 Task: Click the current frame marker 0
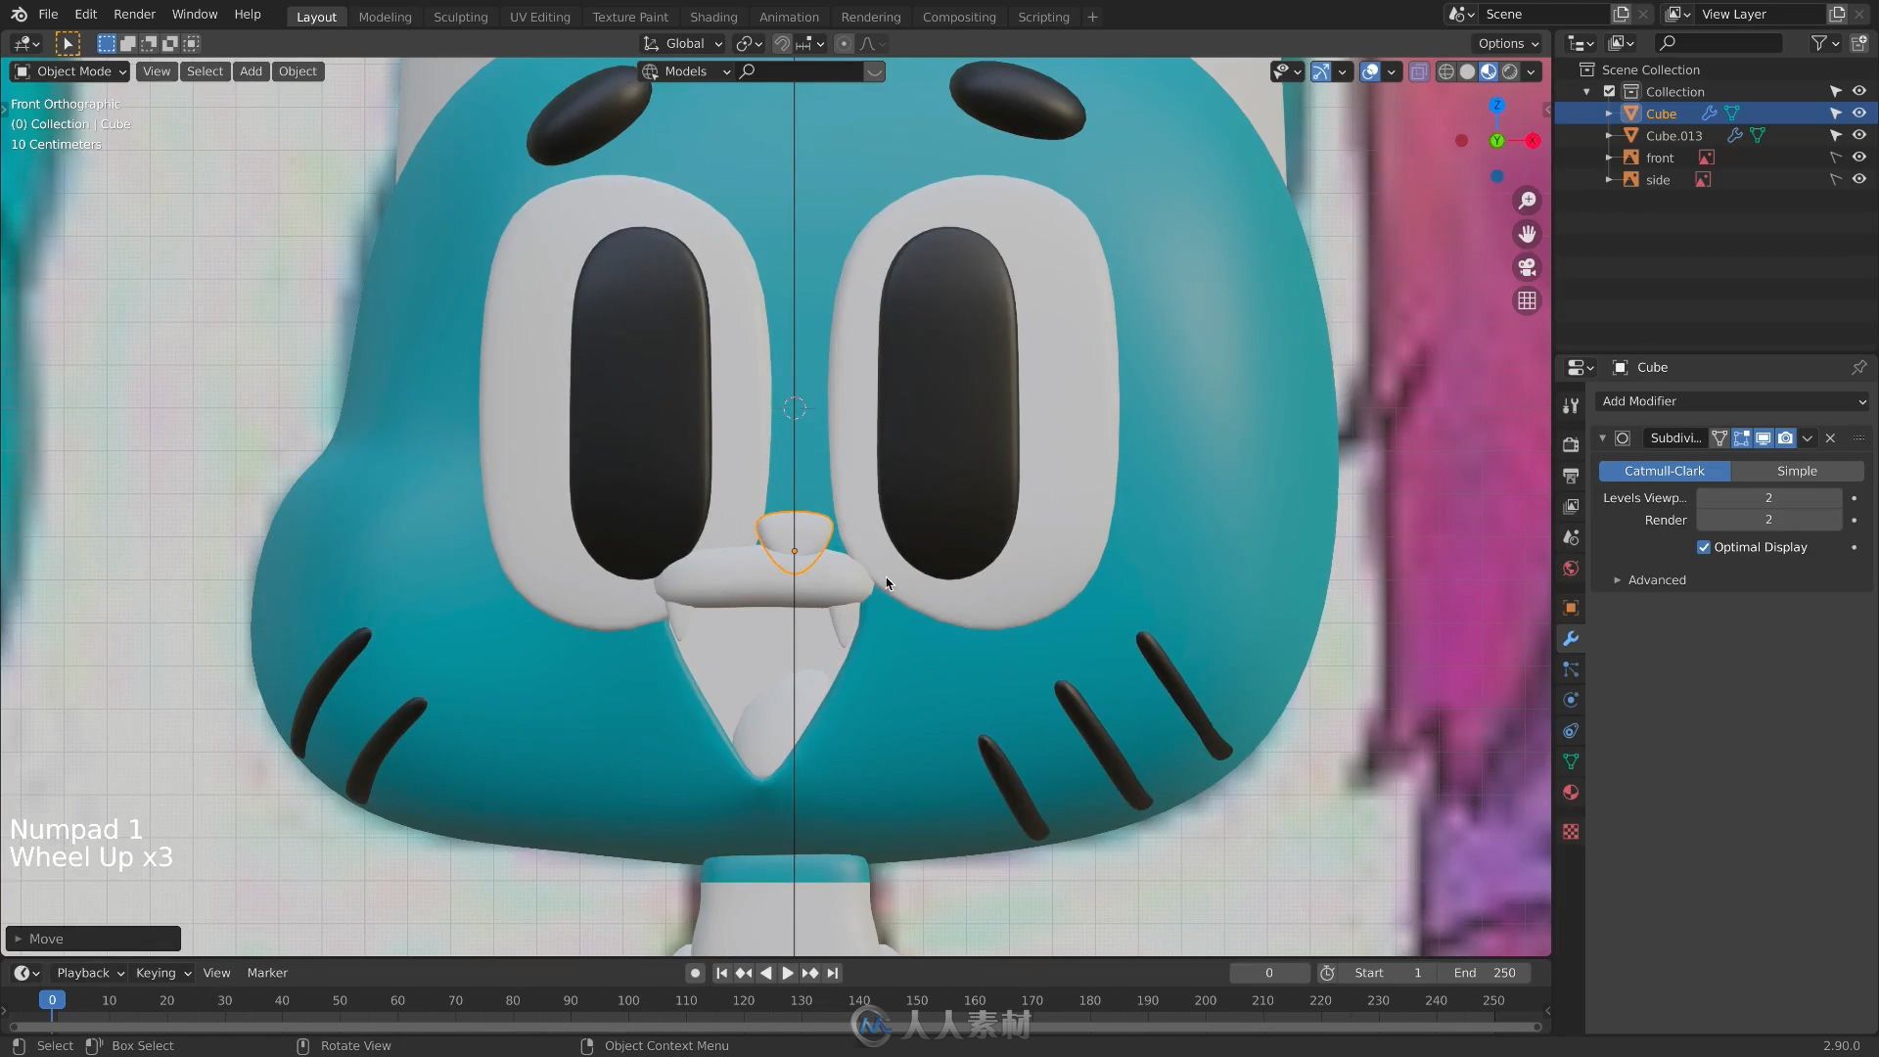[x=52, y=1000]
